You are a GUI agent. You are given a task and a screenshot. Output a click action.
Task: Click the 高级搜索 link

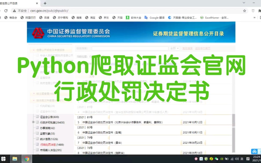point(188,48)
